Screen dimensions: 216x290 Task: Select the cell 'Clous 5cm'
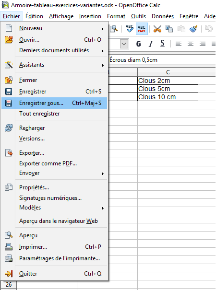pos(168,89)
